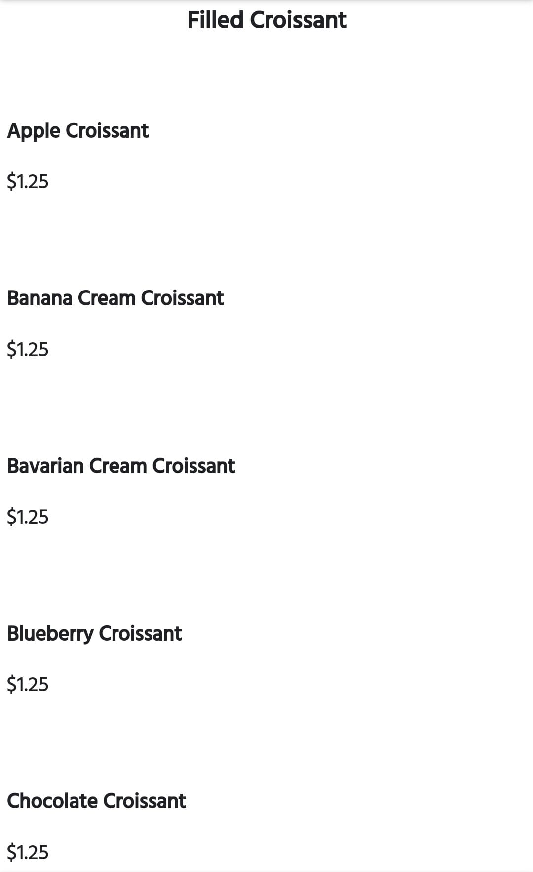Tap the Bavarian Cream Croissant $1.25 price
The image size is (533, 872).
pyautogui.click(x=28, y=517)
